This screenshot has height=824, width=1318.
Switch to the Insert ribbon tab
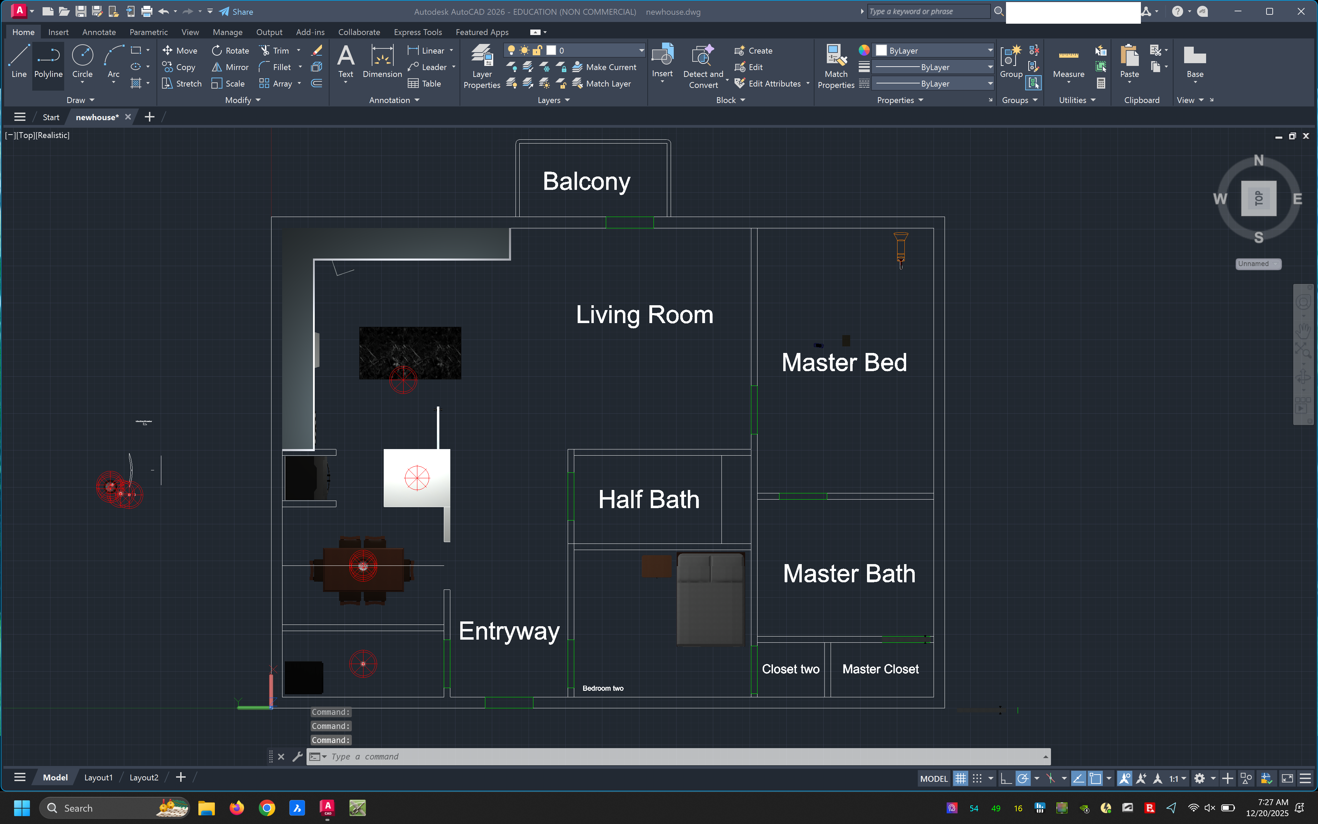pyautogui.click(x=58, y=32)
